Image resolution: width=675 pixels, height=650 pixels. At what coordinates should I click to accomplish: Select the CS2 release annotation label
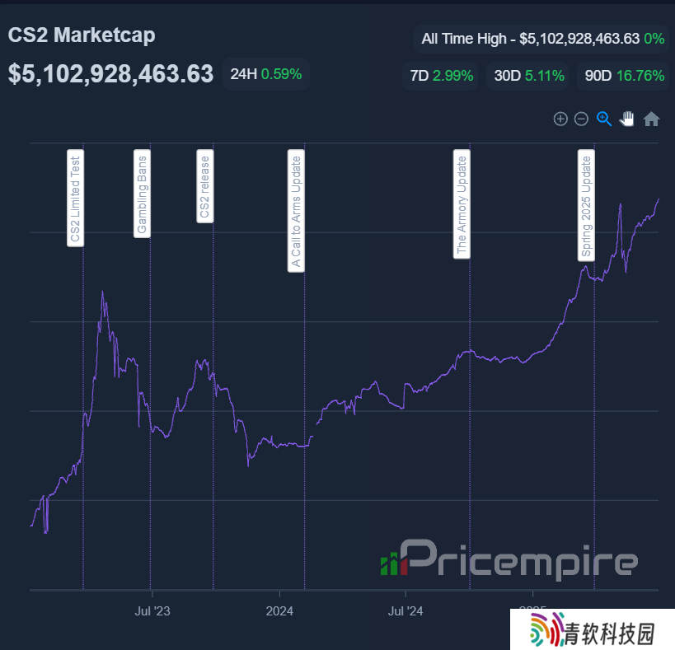tap(205, 185)
